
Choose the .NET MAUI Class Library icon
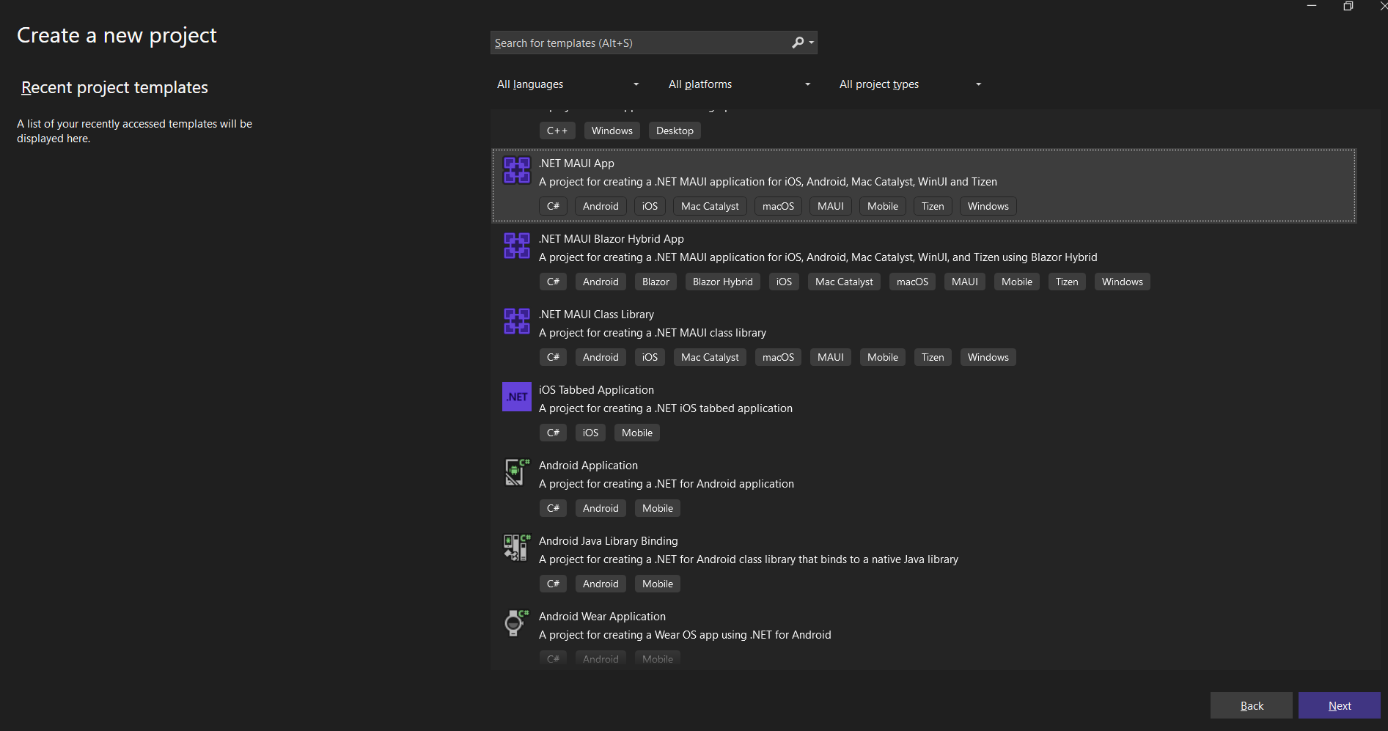coord(516,321)
